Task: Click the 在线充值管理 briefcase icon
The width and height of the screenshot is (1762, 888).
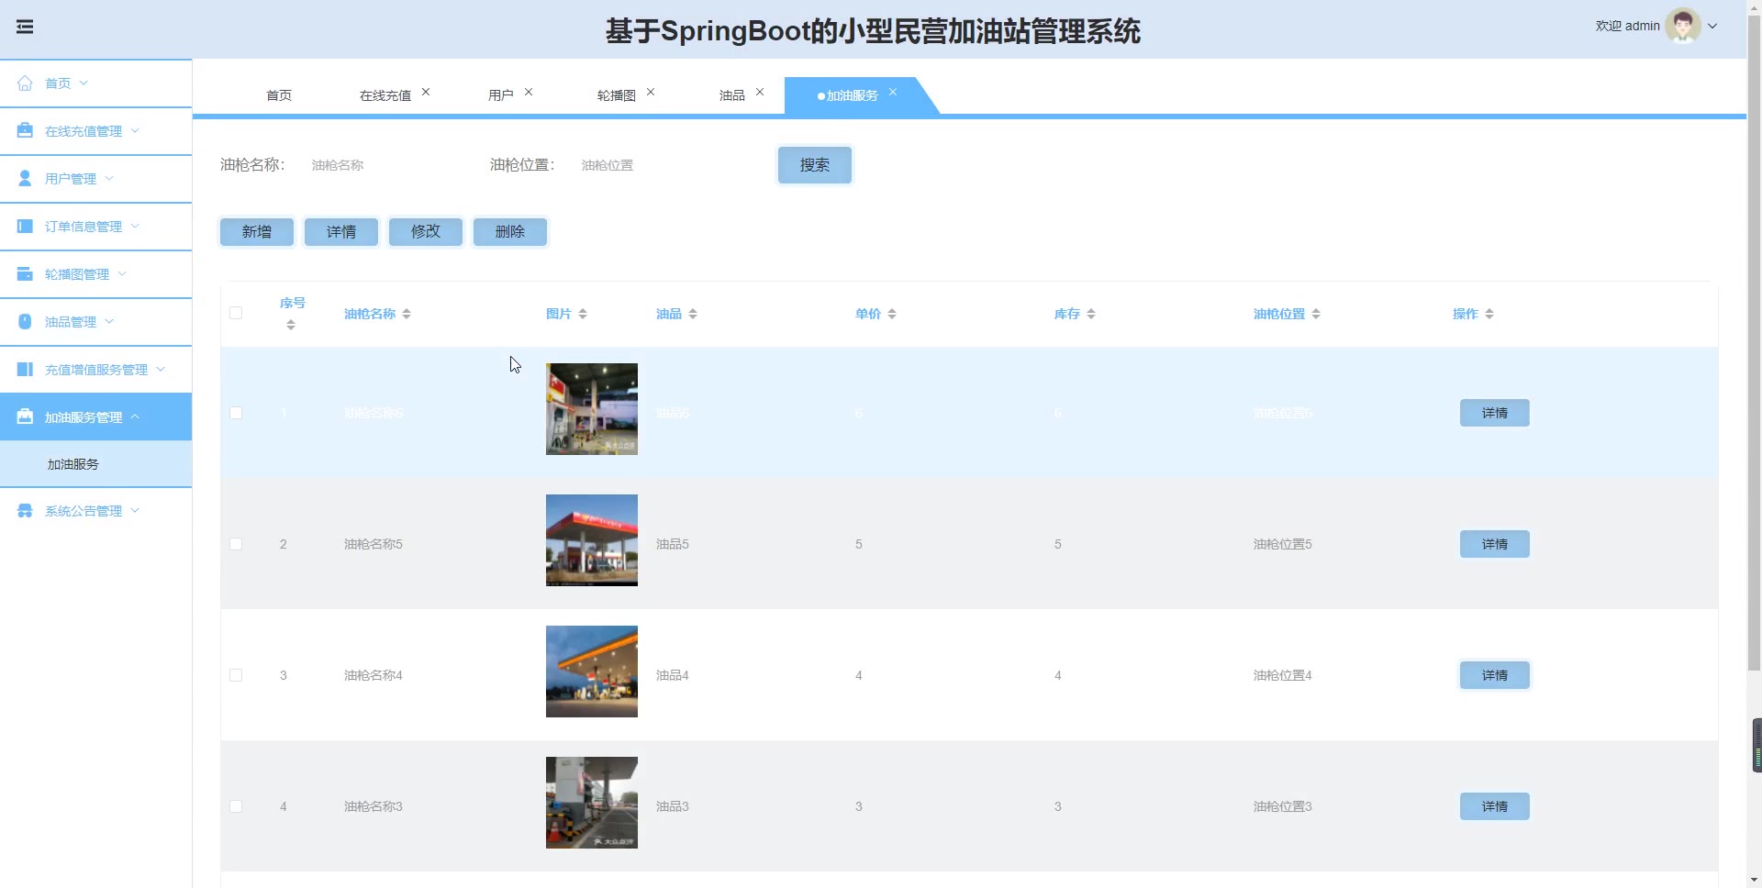Action: tap(25, 131)
